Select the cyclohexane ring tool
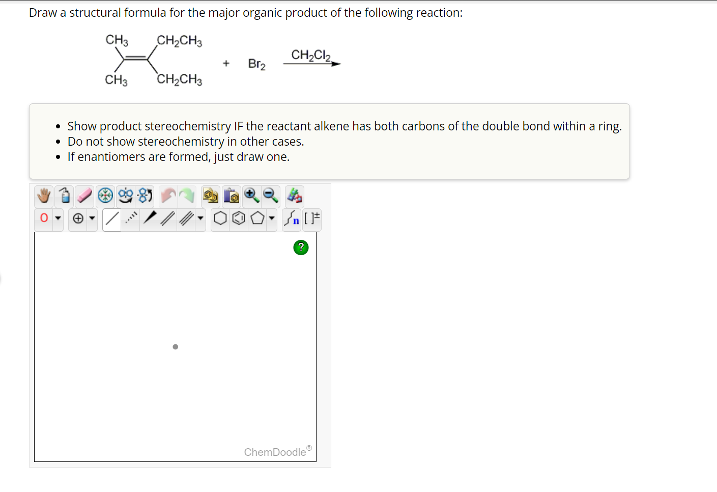717x492 pixels. pyautogui.click(x=220, y=218)
